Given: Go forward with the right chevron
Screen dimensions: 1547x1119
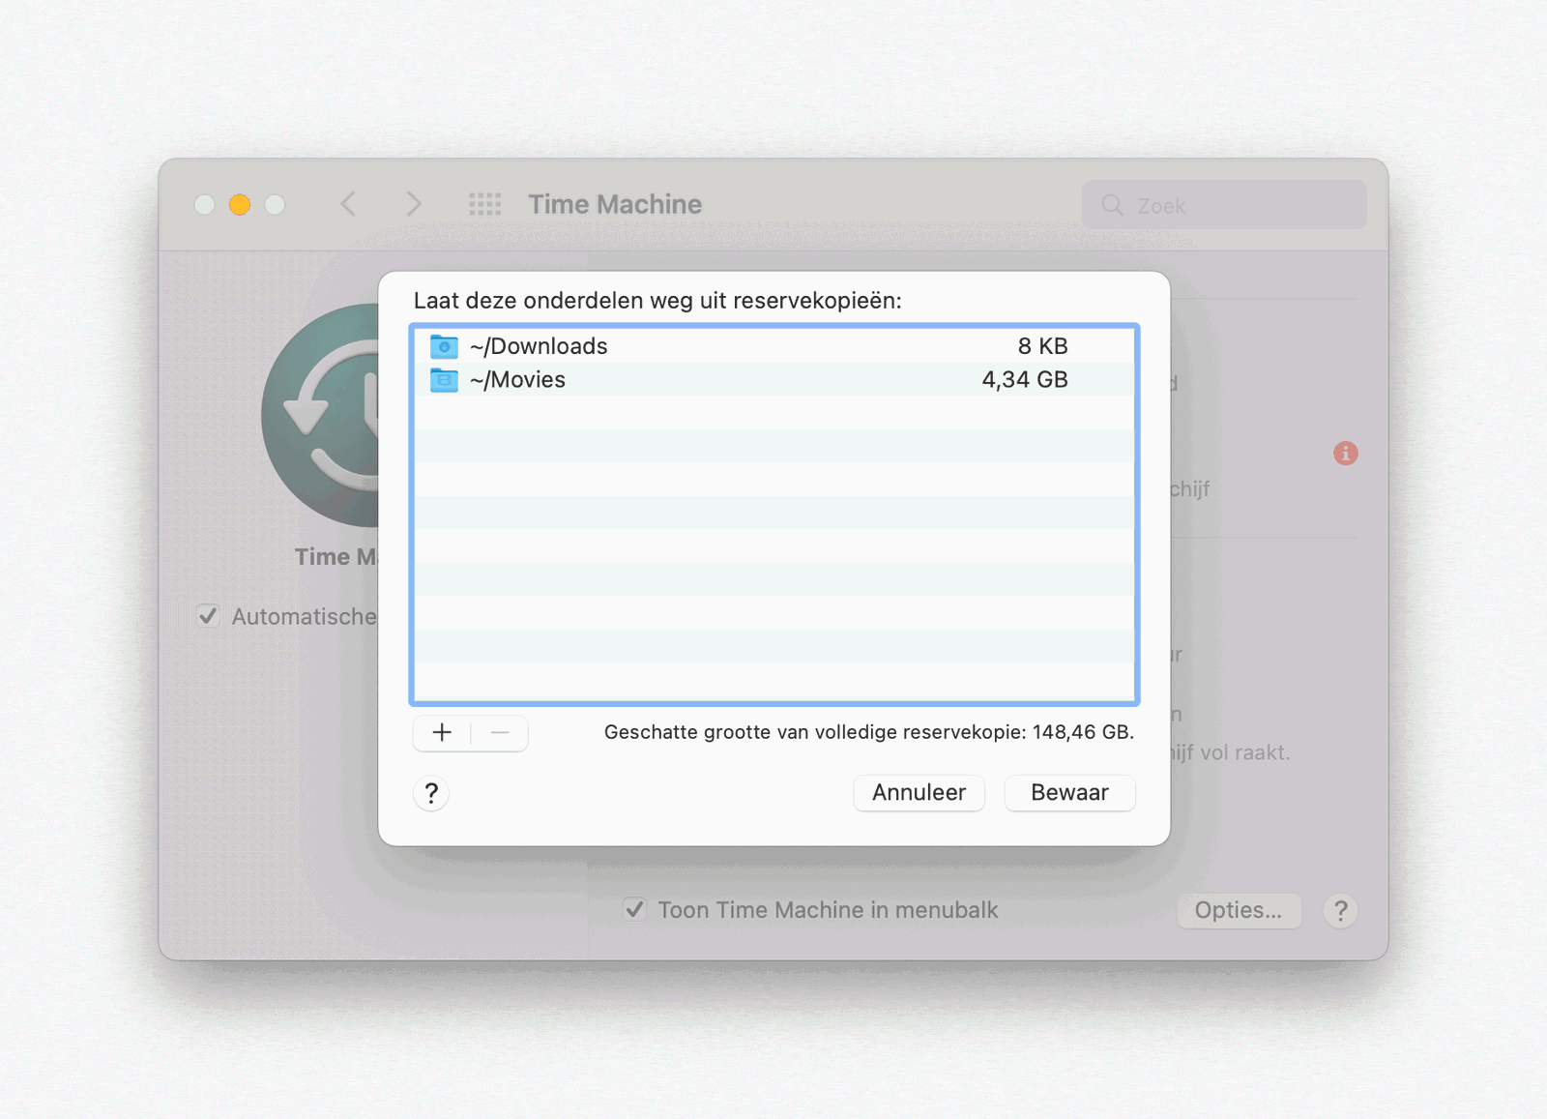Looking at the screenshot, I should point(414,204).
